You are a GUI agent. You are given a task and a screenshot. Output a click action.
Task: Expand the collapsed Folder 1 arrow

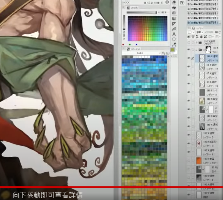click(x=197, y=43)
